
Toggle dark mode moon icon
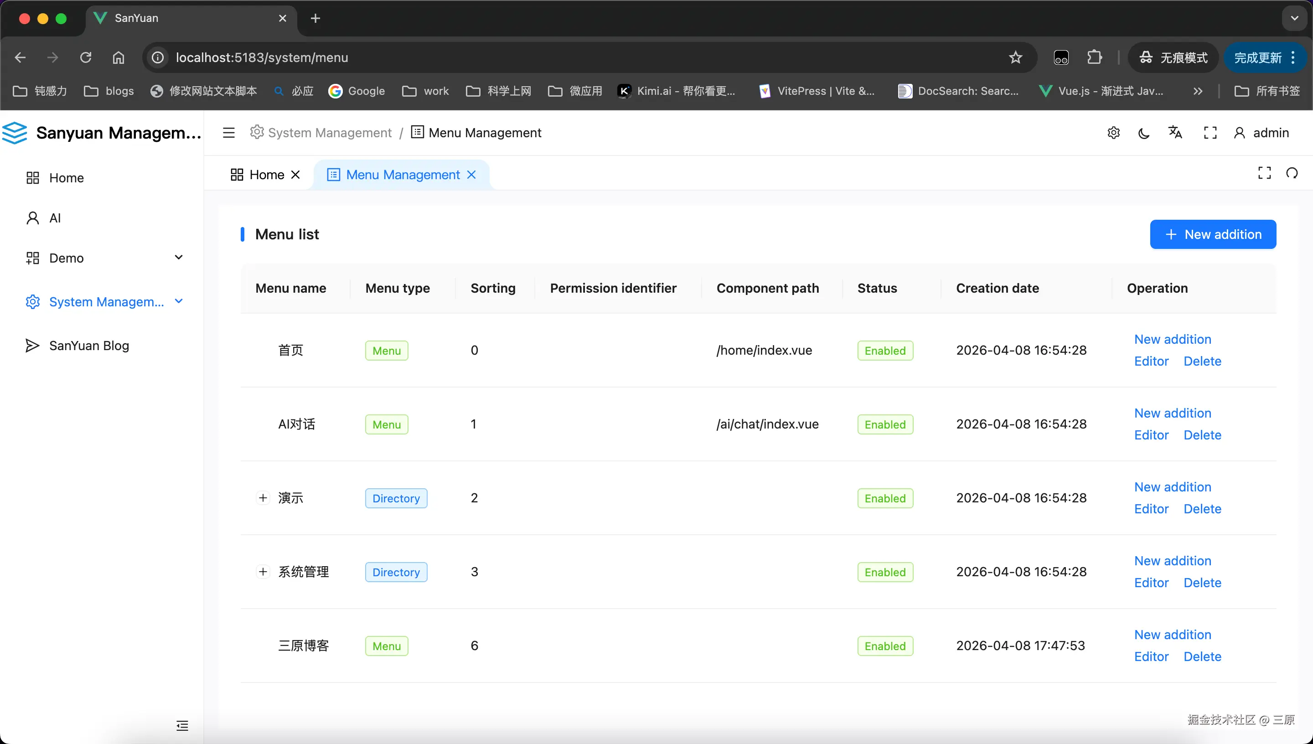pos(1144,134)
